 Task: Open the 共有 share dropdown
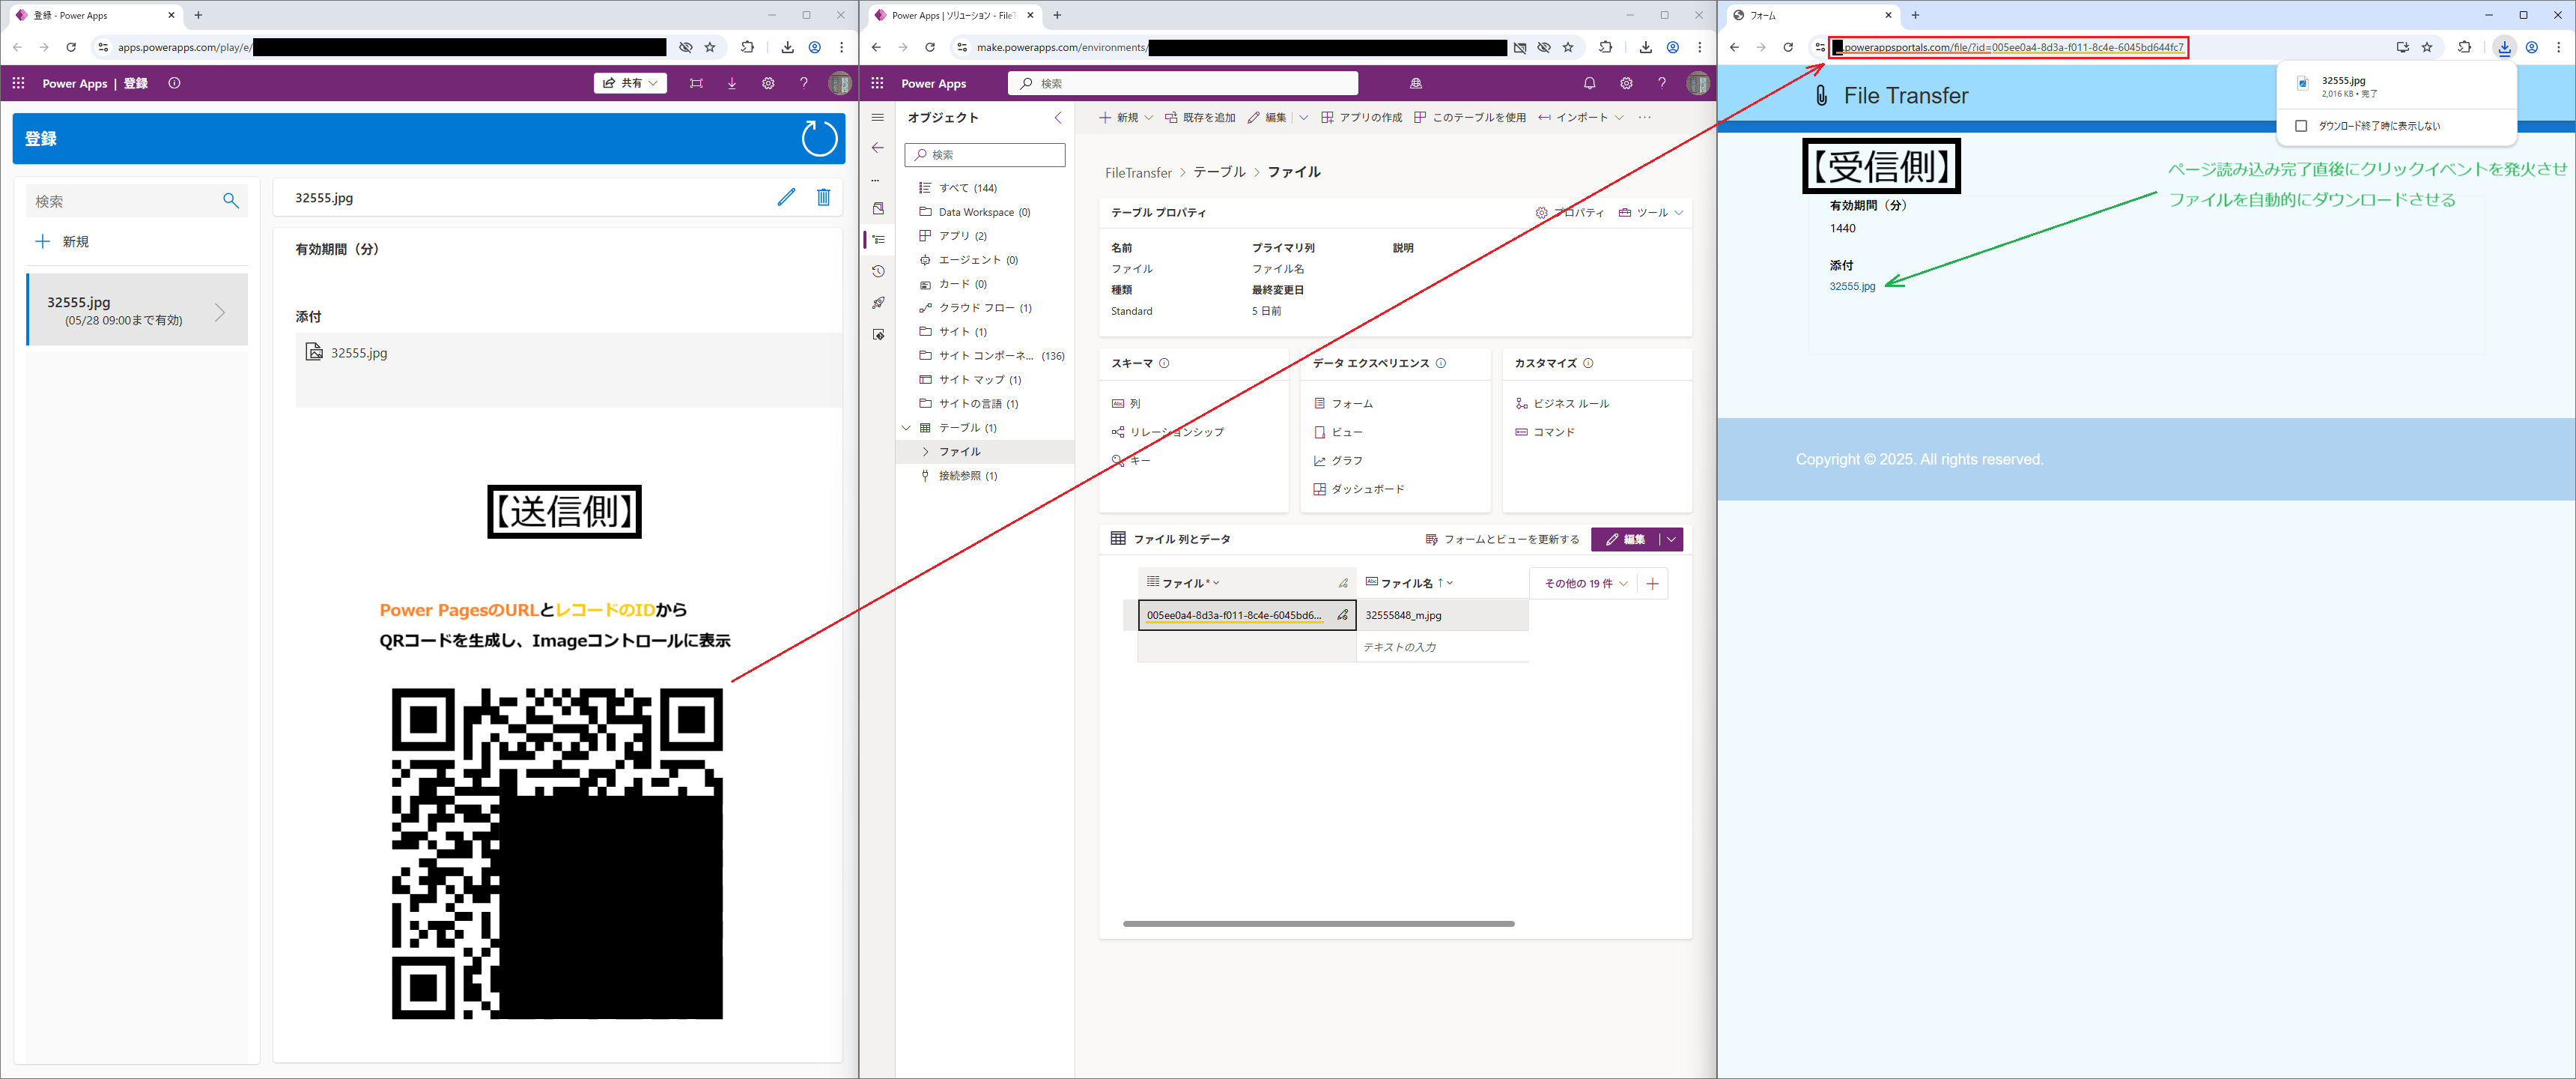click(x=630, y=83)
